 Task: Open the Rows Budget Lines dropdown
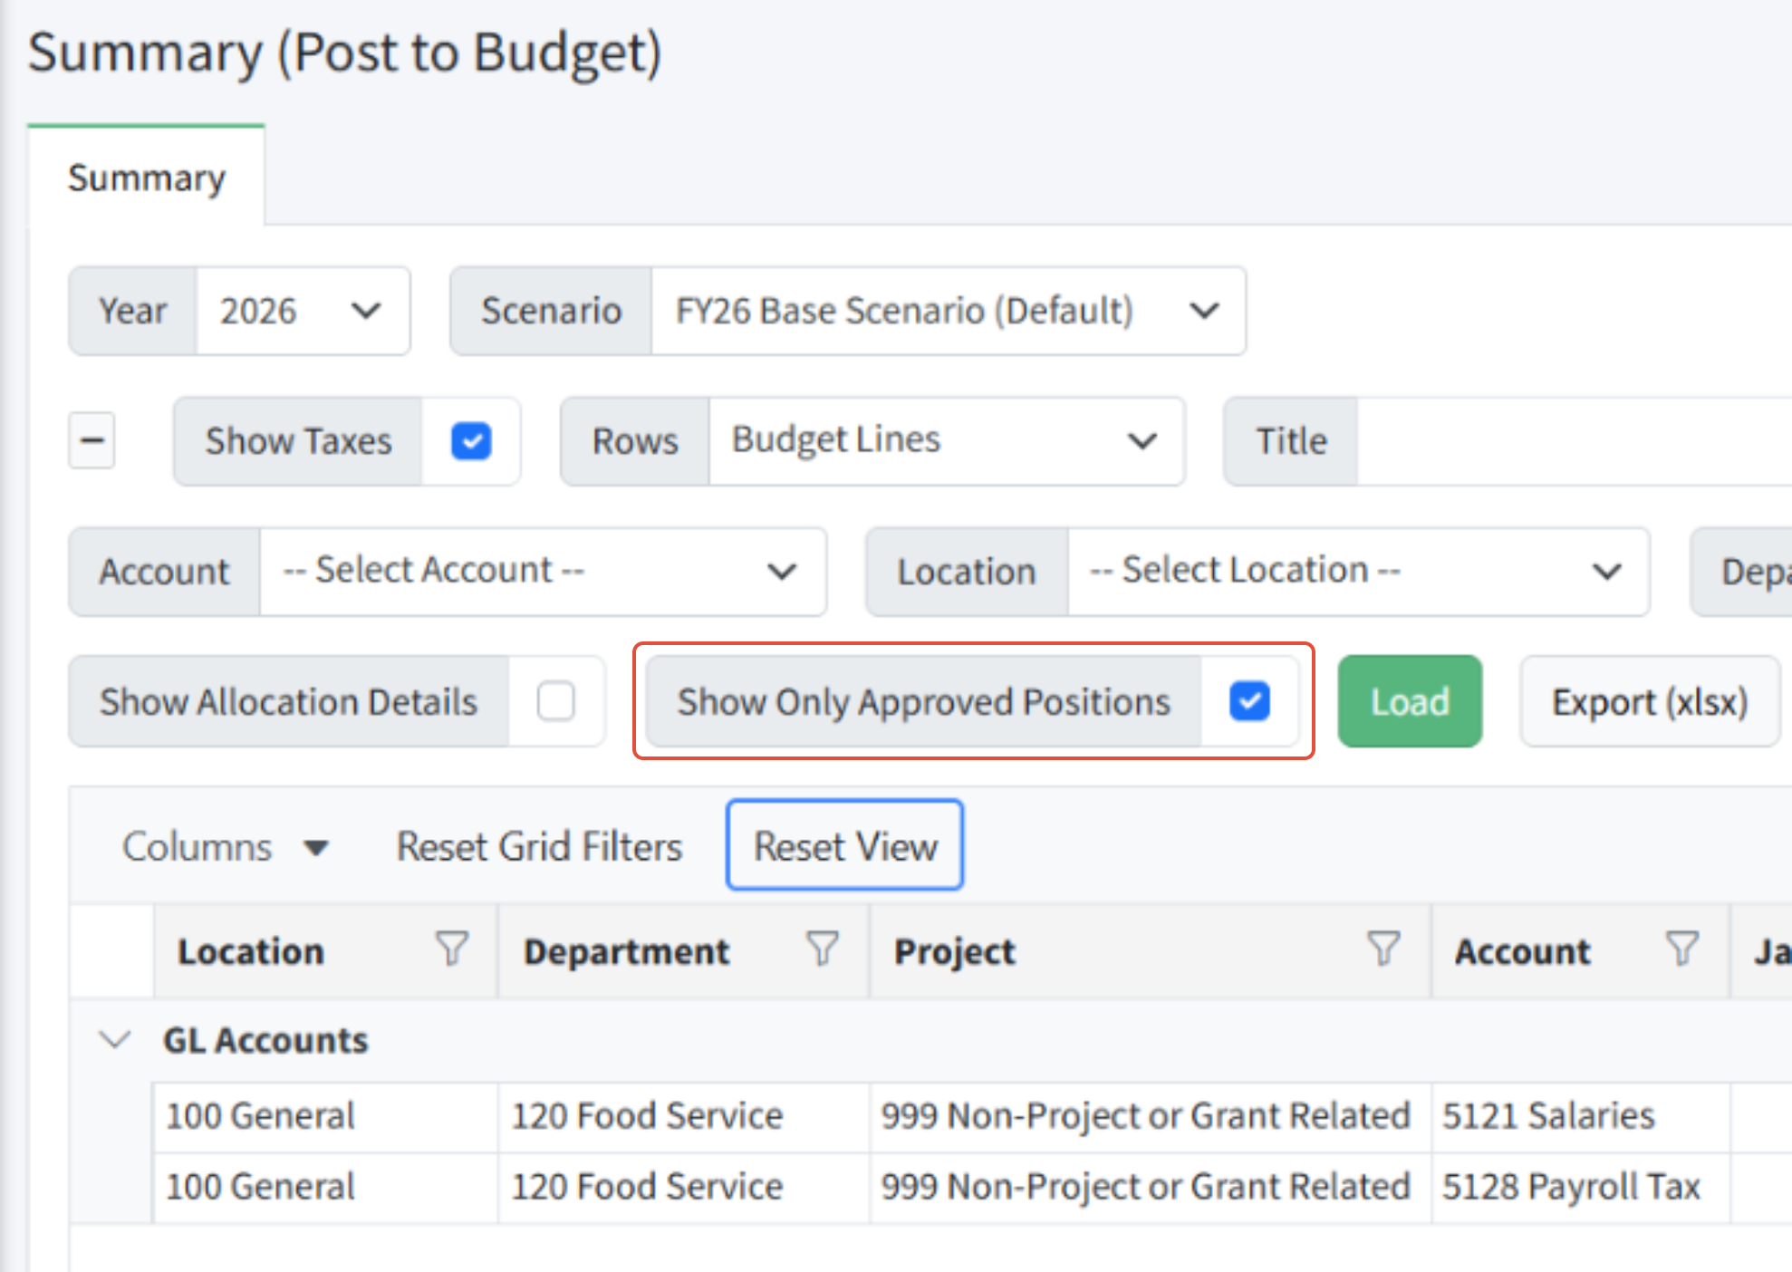click(x=946, y=441)
